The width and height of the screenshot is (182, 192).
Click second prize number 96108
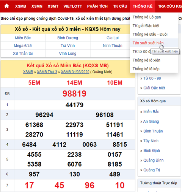(105, 115)
